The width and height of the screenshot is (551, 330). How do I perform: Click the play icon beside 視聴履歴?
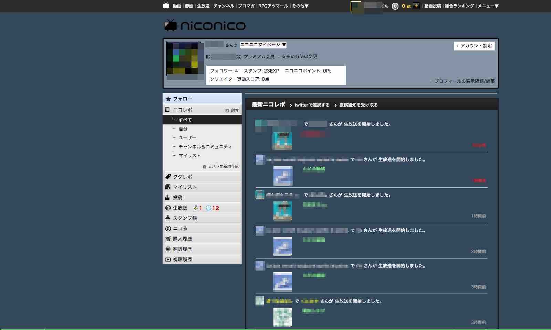click(x=168, y=260)
